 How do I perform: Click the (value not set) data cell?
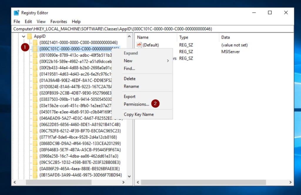click(x=234, y=45)
